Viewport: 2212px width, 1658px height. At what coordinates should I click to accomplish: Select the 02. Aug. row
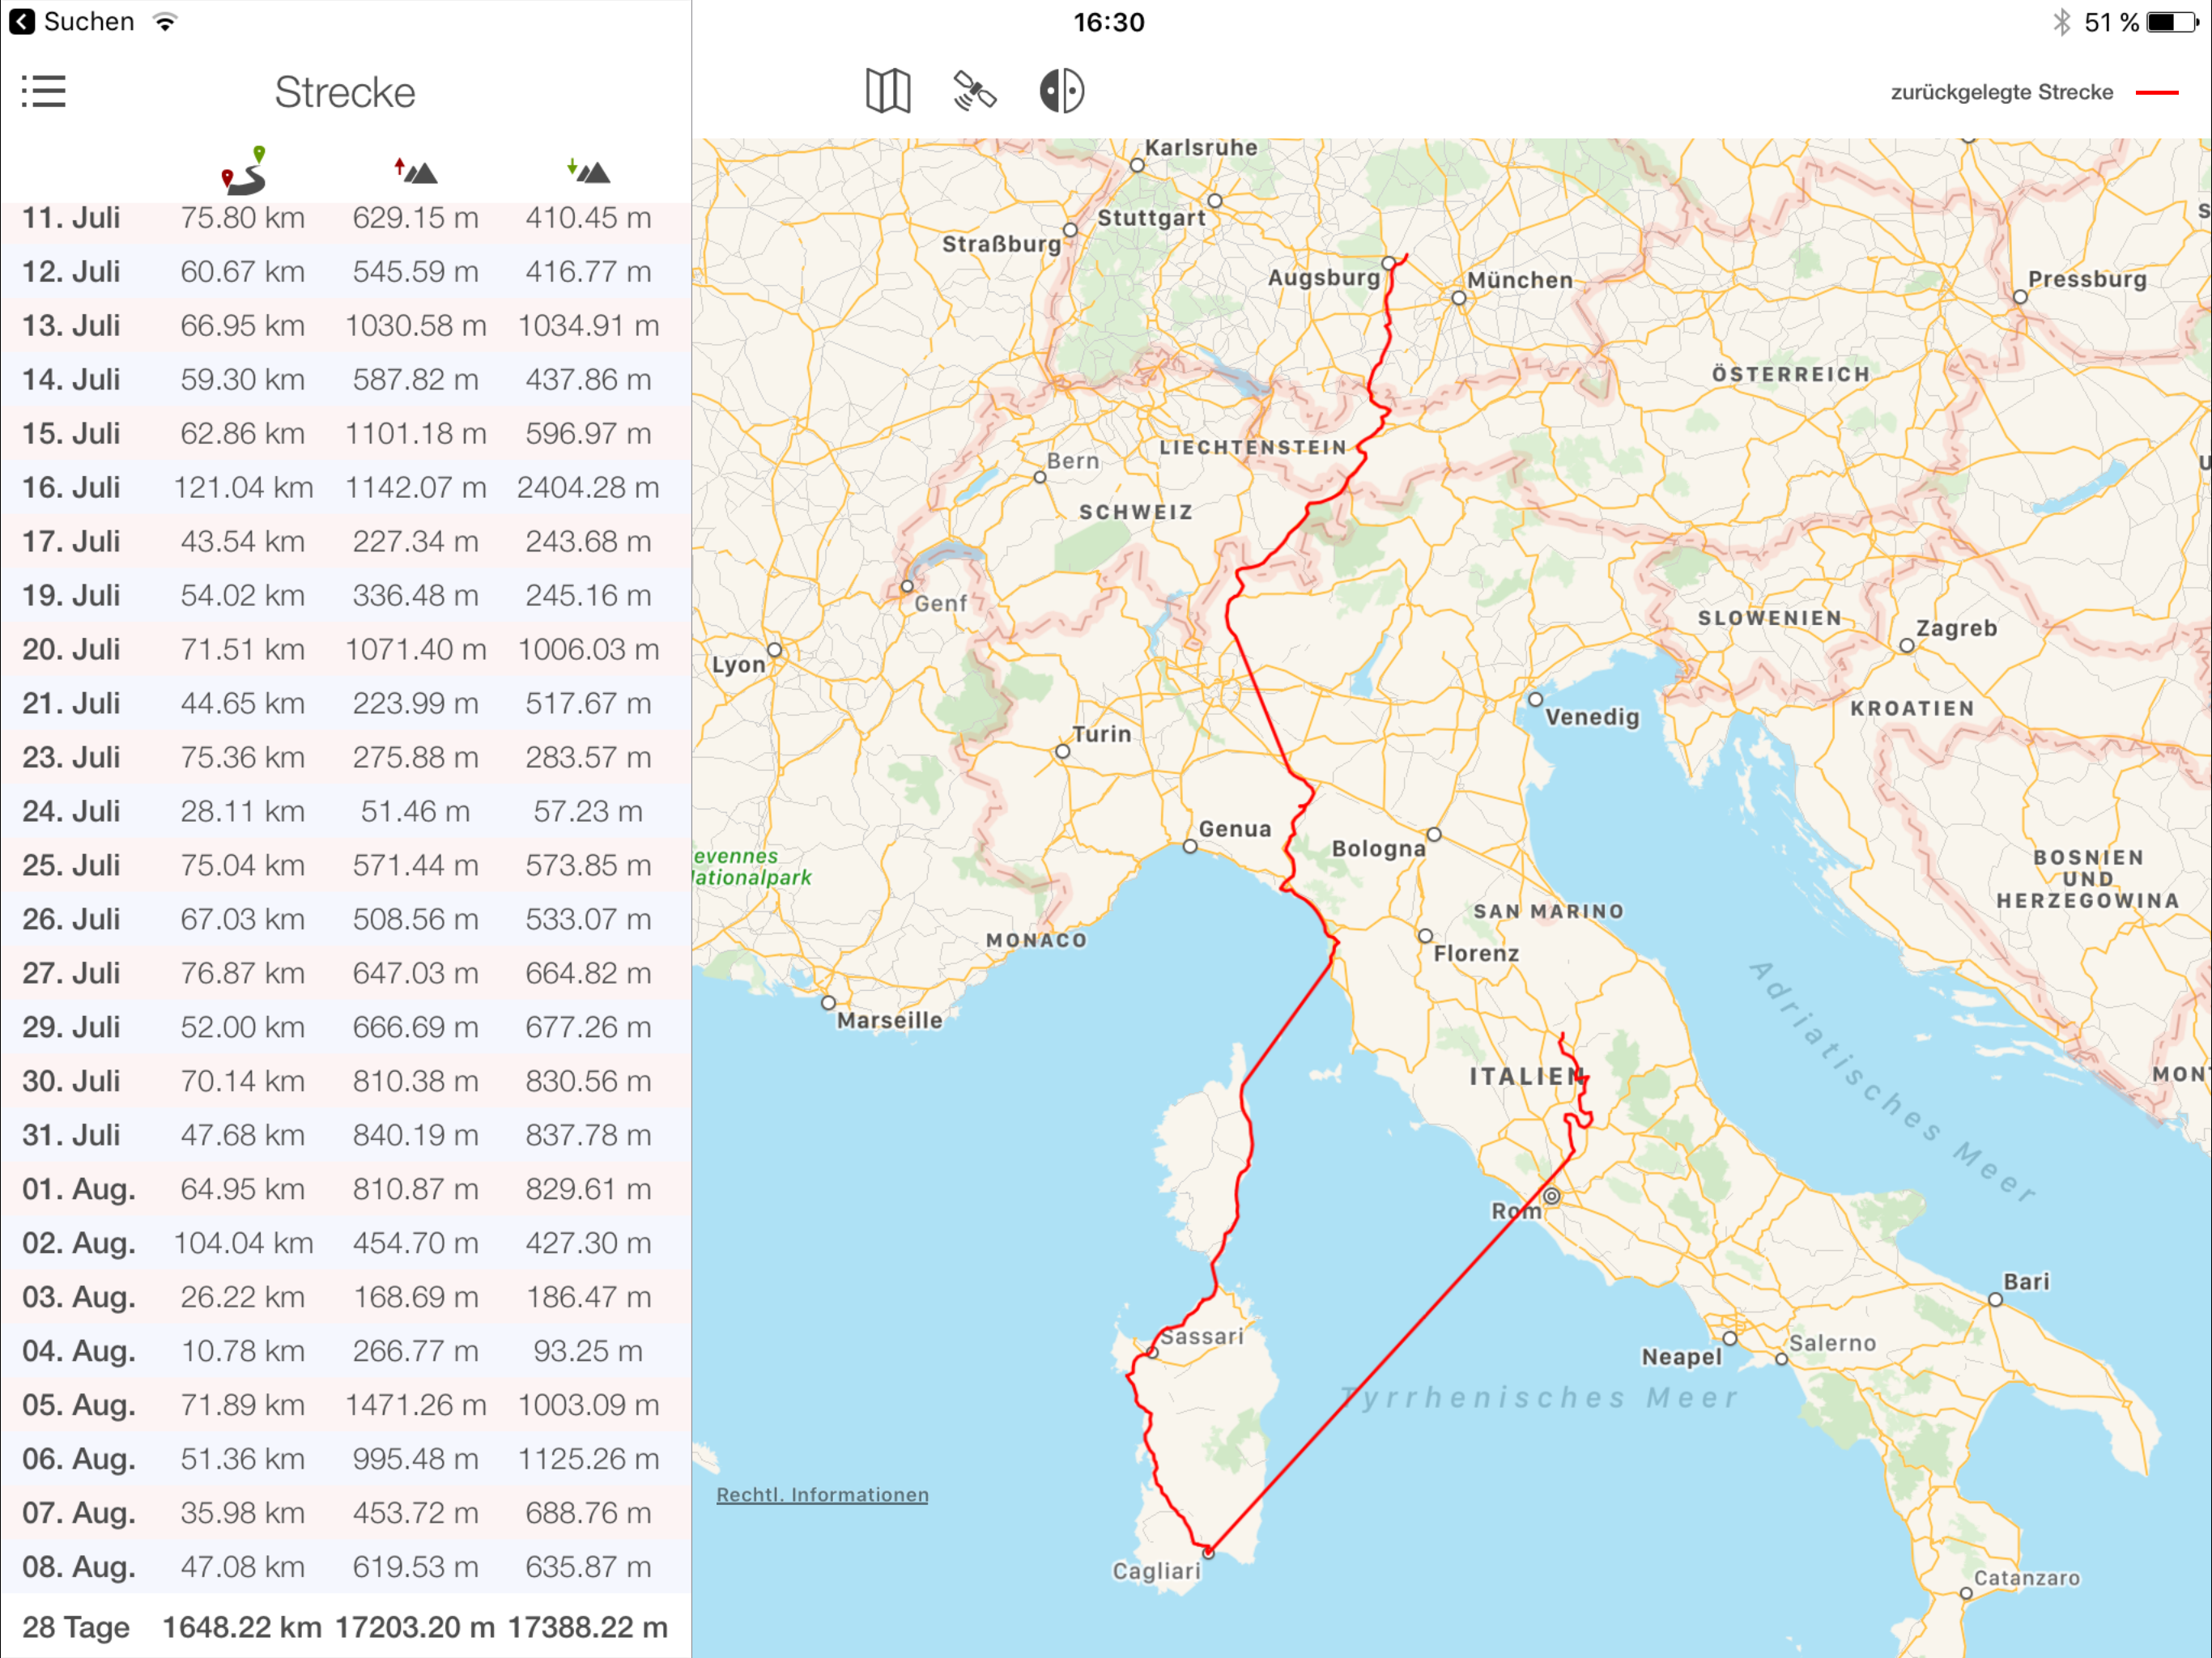pyautogui.click(x=345, y=1243)
